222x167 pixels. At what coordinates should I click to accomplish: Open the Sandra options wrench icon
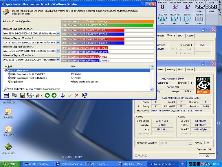coord(29,96)
